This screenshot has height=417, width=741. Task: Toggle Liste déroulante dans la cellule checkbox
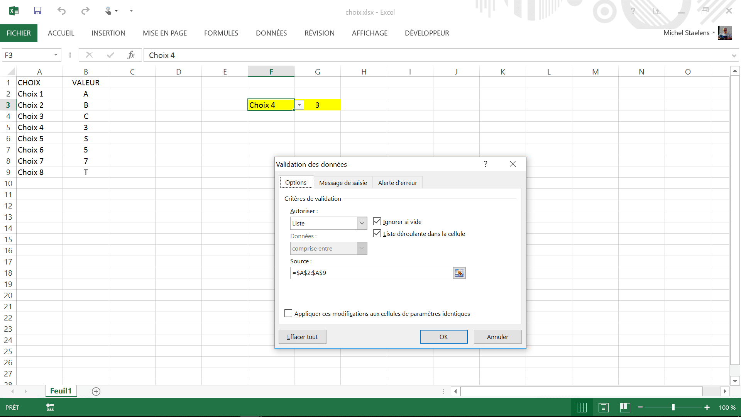pos(377,234)
